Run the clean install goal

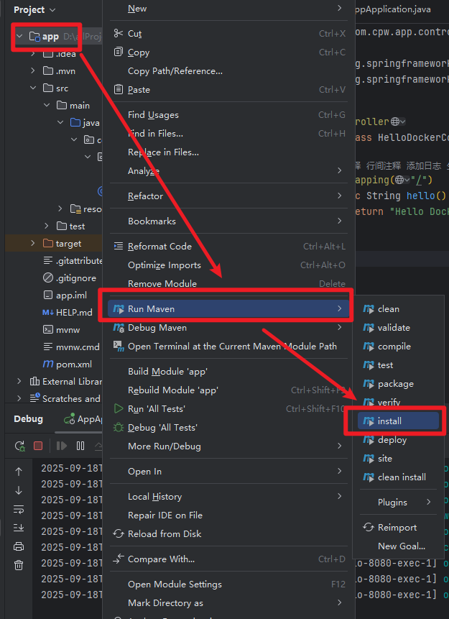(398, 477)
